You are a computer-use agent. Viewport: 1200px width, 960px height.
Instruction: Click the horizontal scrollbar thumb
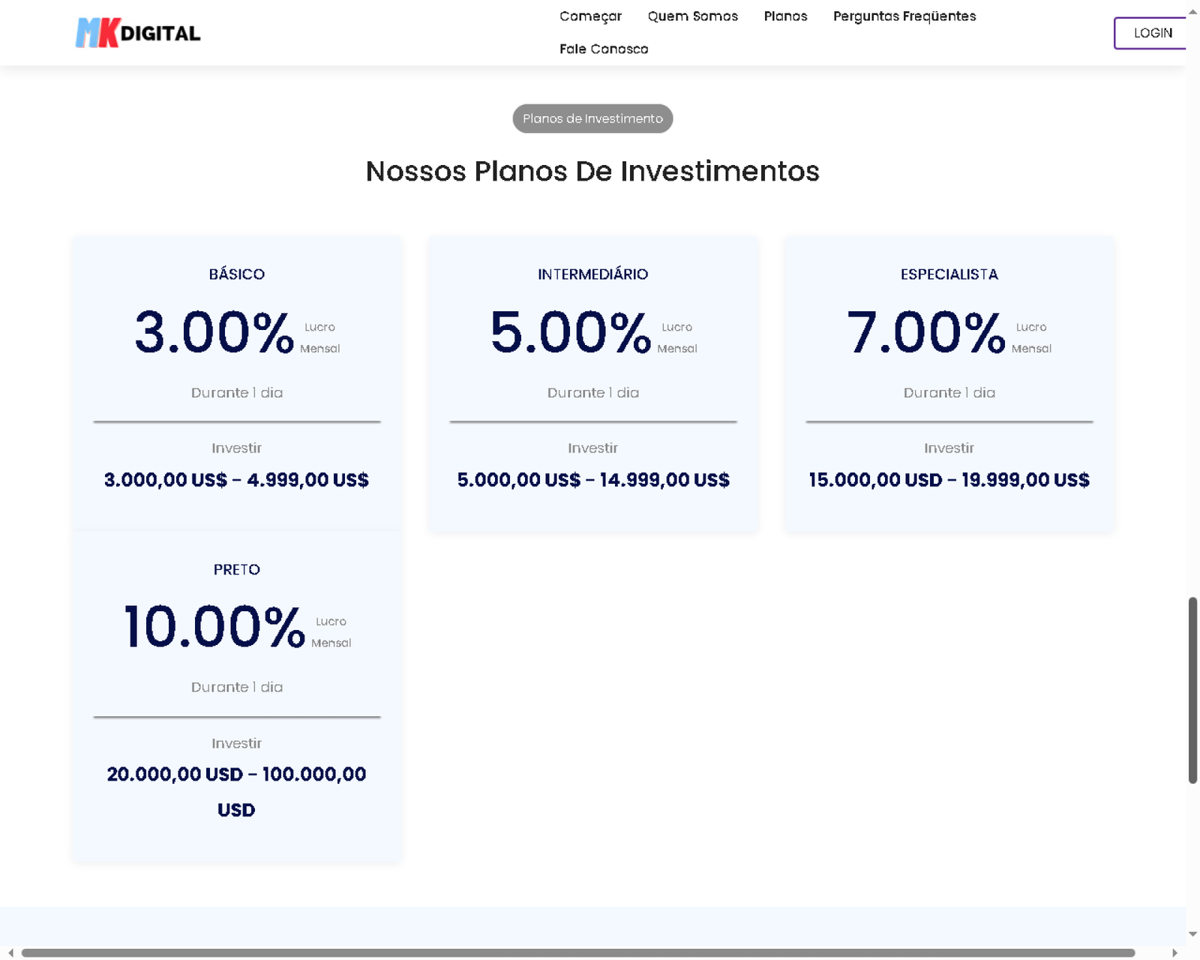point(577,952)
